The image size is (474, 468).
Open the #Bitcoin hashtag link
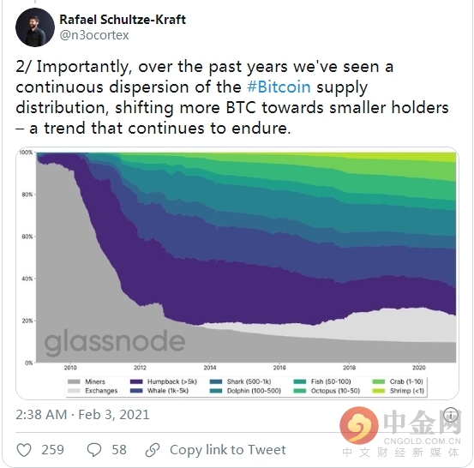tap(279, 87)
